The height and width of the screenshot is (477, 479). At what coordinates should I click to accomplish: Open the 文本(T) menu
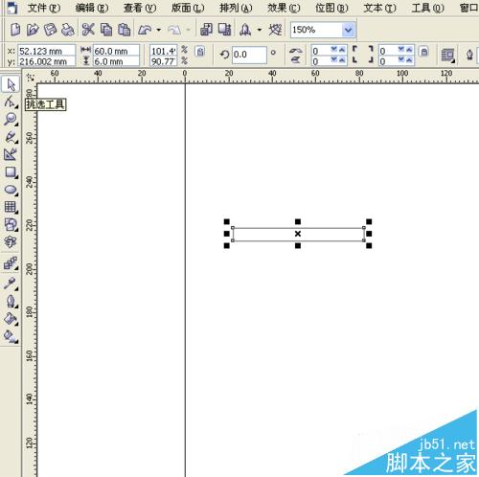379,8
